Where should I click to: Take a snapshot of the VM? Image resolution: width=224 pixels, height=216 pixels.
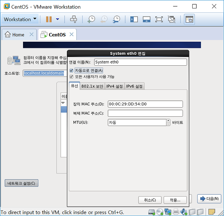coord(91,19)
